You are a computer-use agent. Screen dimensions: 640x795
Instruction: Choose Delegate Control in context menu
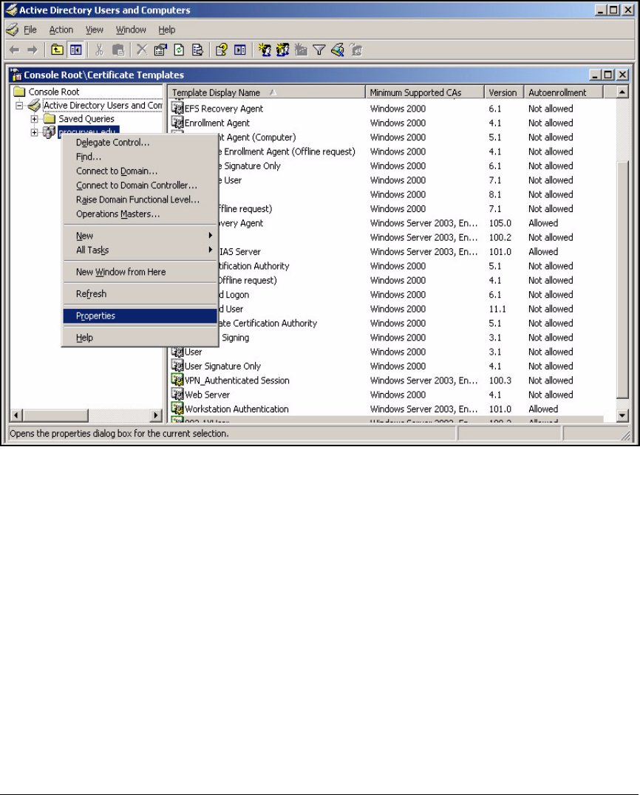click(140, 143)
